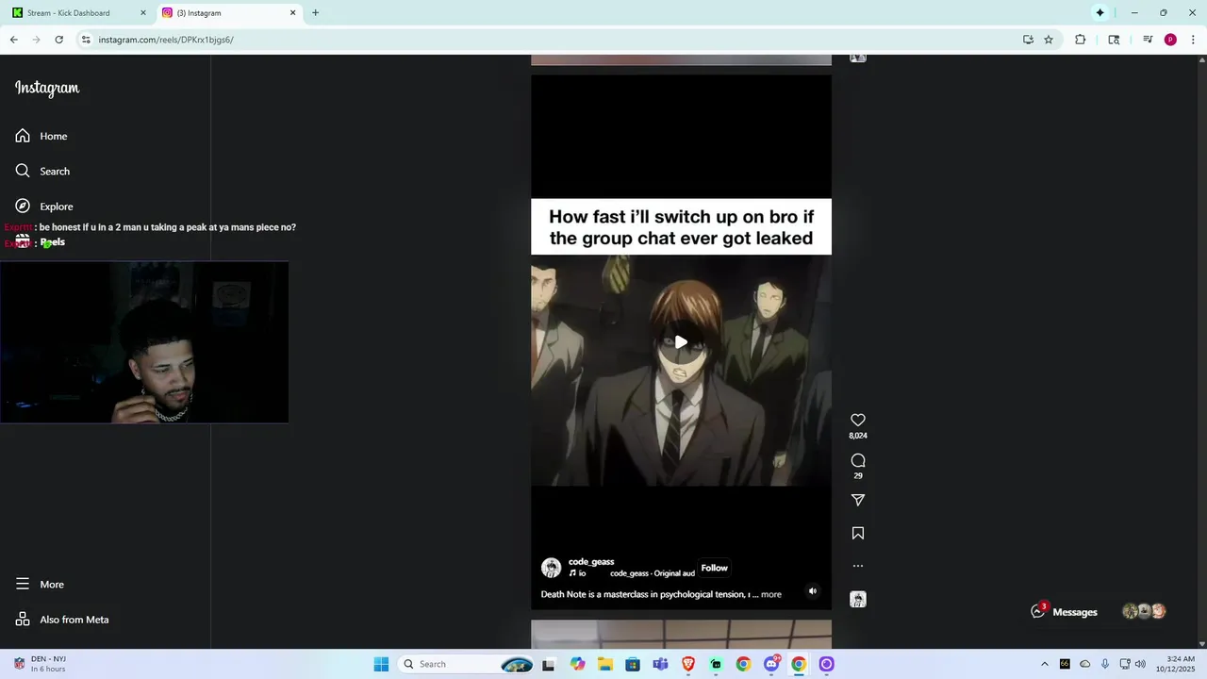Open media controls icon in toolbar

pos(1148,40)
